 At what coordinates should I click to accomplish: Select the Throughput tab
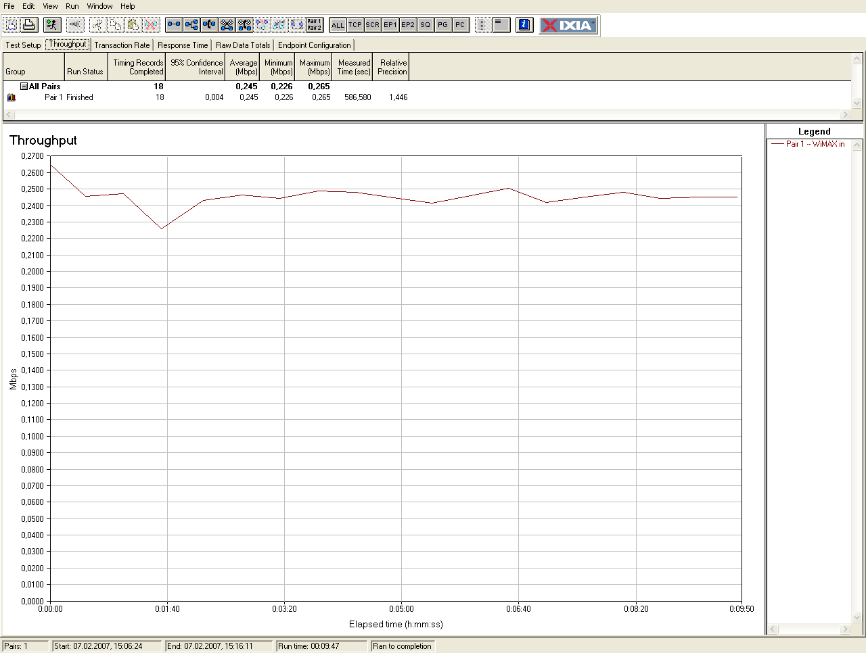68,44
